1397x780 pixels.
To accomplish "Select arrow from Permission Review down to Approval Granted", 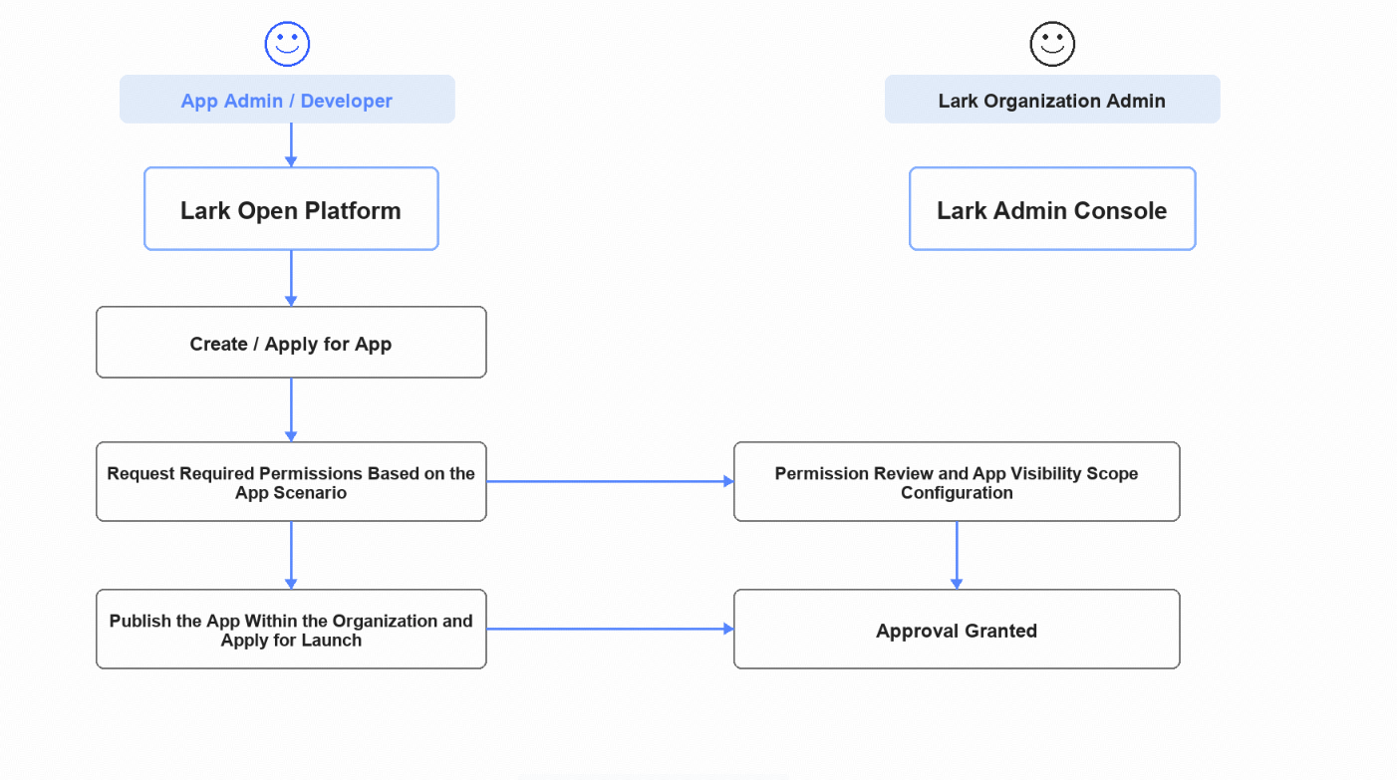I will (x=957, y=555).
